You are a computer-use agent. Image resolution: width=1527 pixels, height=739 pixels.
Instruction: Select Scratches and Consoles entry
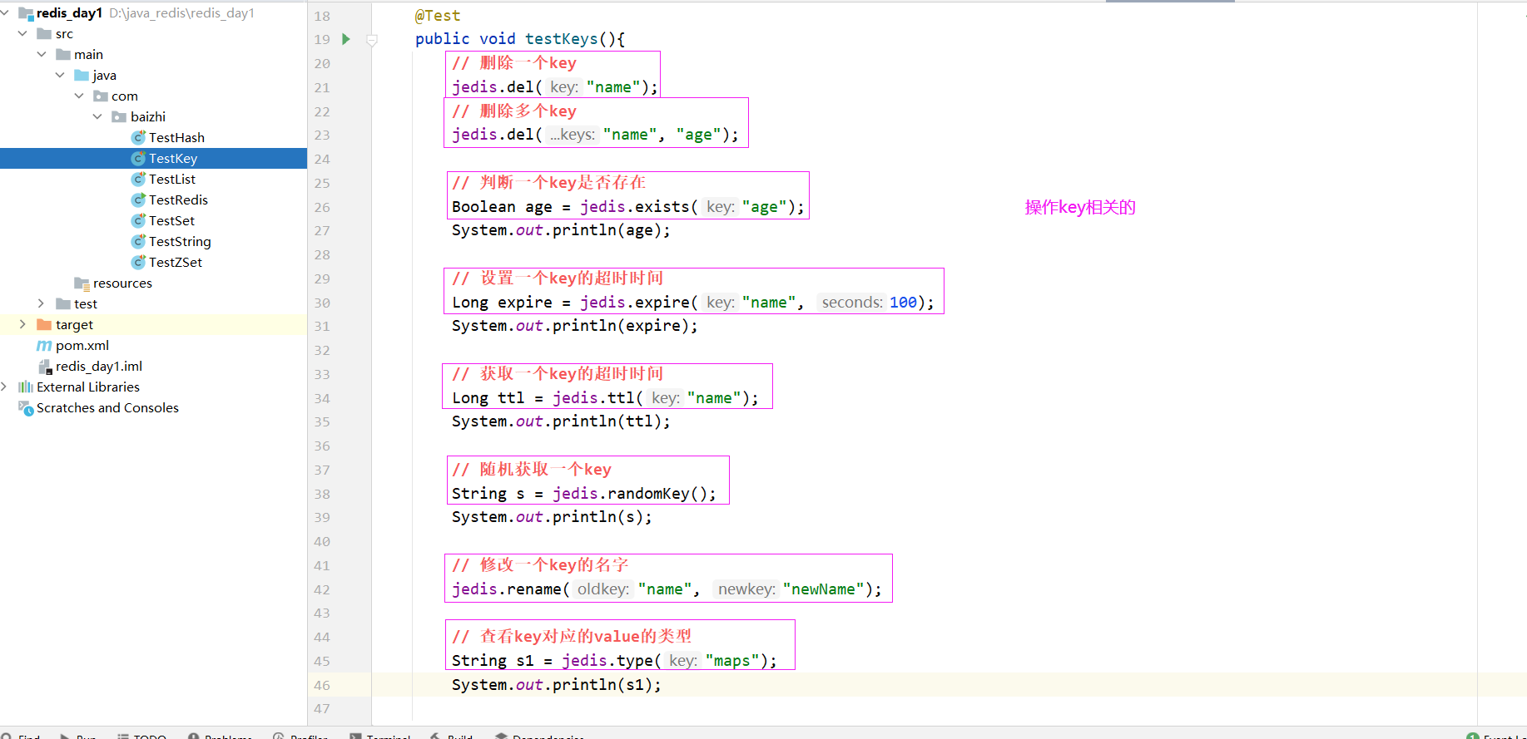tap(107, 407)
